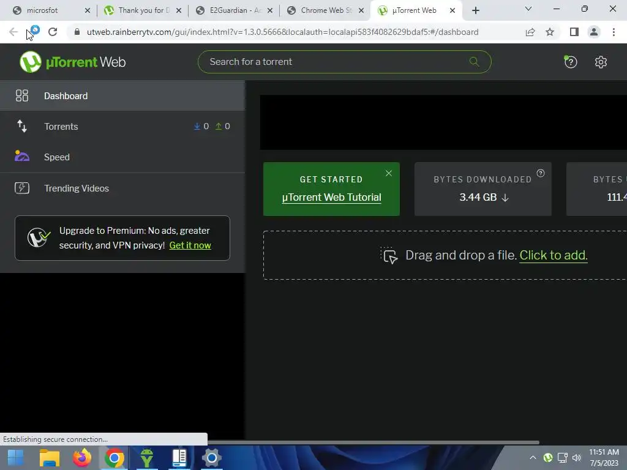The height and width of the screenshot is (470, 627).
Task: Bookmark this tab with star icon
Action: click(x=550, y=32)
